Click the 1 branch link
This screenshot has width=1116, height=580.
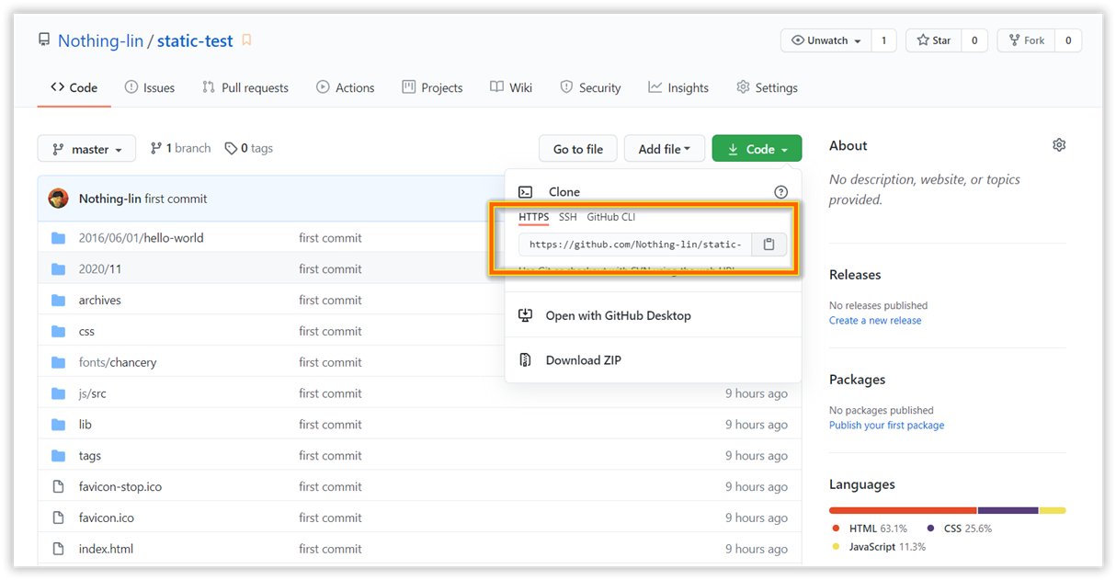coord(181,148)
